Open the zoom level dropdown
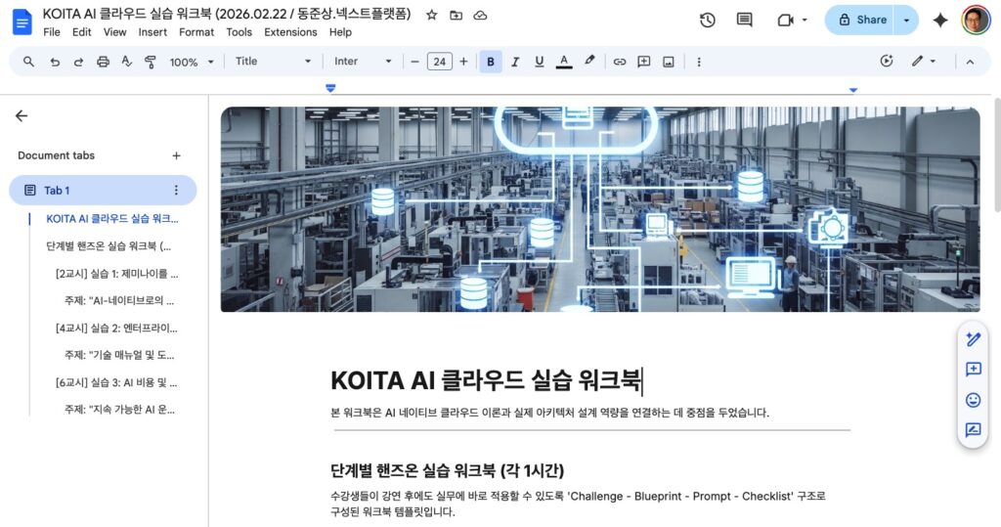Image resolution: width=1001 pixels, height=527 pixels. click(191, 62)
